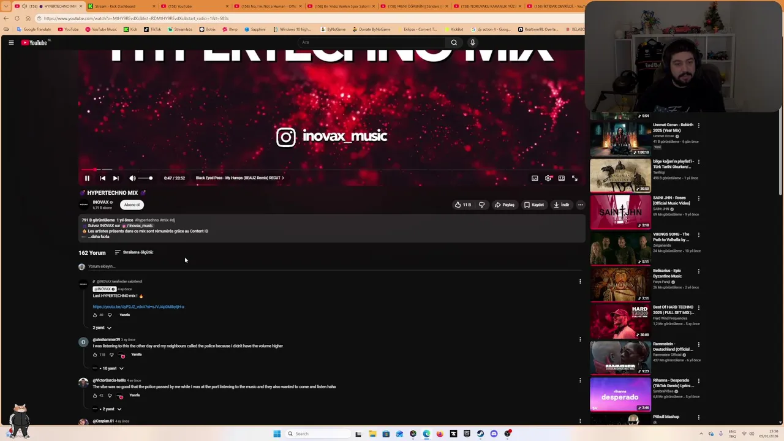Open the player settings gear

click(548, 178)
